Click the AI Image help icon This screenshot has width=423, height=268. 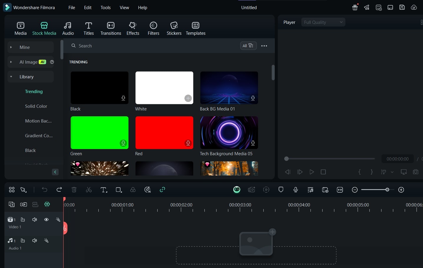click(52, 62)
